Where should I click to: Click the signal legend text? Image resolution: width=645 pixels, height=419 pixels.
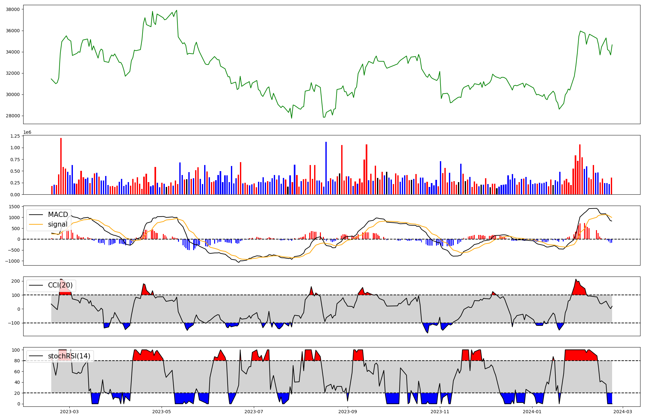(x=58, y=224)
